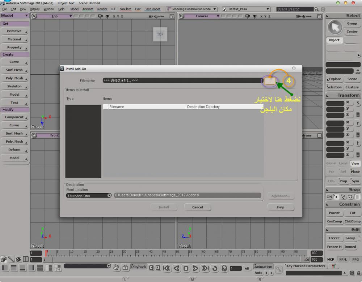The width and height of the screenshot is (362, 282).
Task: Click the timeline playhead marker at frame 1
Action: [x=46, y=253]
